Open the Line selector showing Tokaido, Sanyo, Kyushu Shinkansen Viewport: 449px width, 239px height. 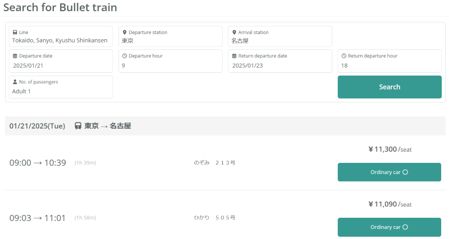[x=61, y=36]
